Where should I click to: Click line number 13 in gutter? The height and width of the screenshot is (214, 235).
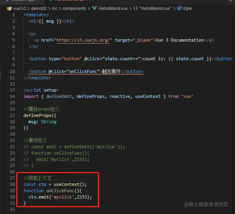tap(12, 90)
